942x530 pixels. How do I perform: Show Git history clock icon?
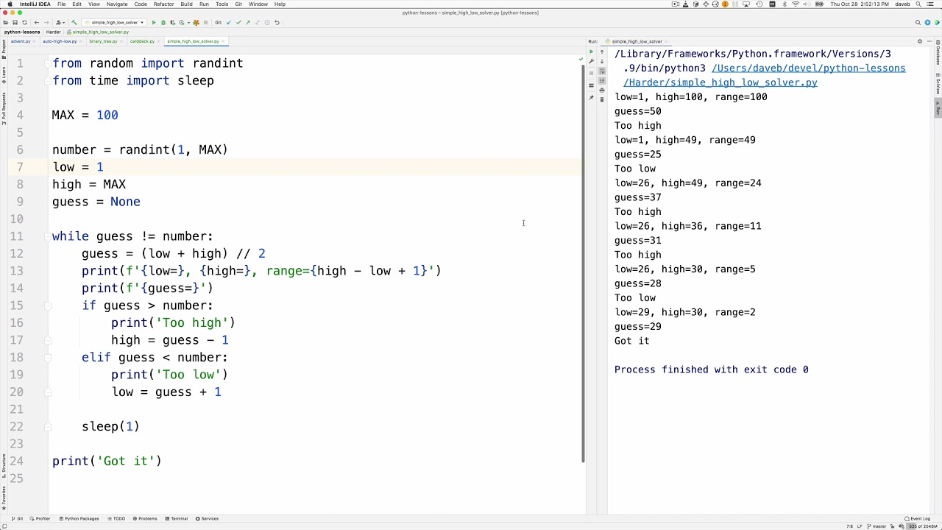267,23
